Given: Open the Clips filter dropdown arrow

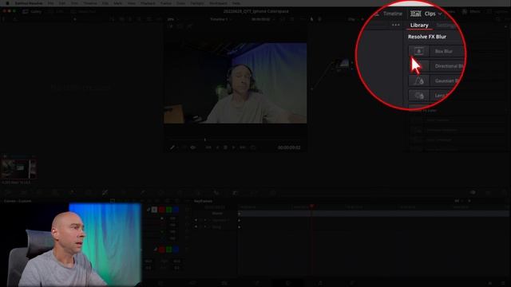Looking at the screenshot, I should click(440, 14).
